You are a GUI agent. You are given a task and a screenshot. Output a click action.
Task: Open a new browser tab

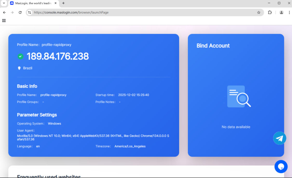63,3
